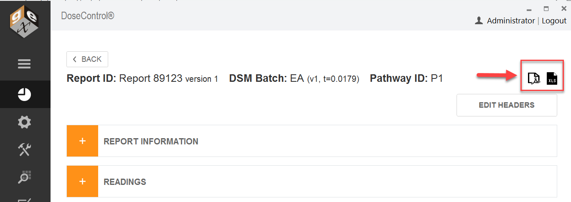Maximize the DoseControl window
Viewport: 571px width, 202px height.
(x=546, y=8)
